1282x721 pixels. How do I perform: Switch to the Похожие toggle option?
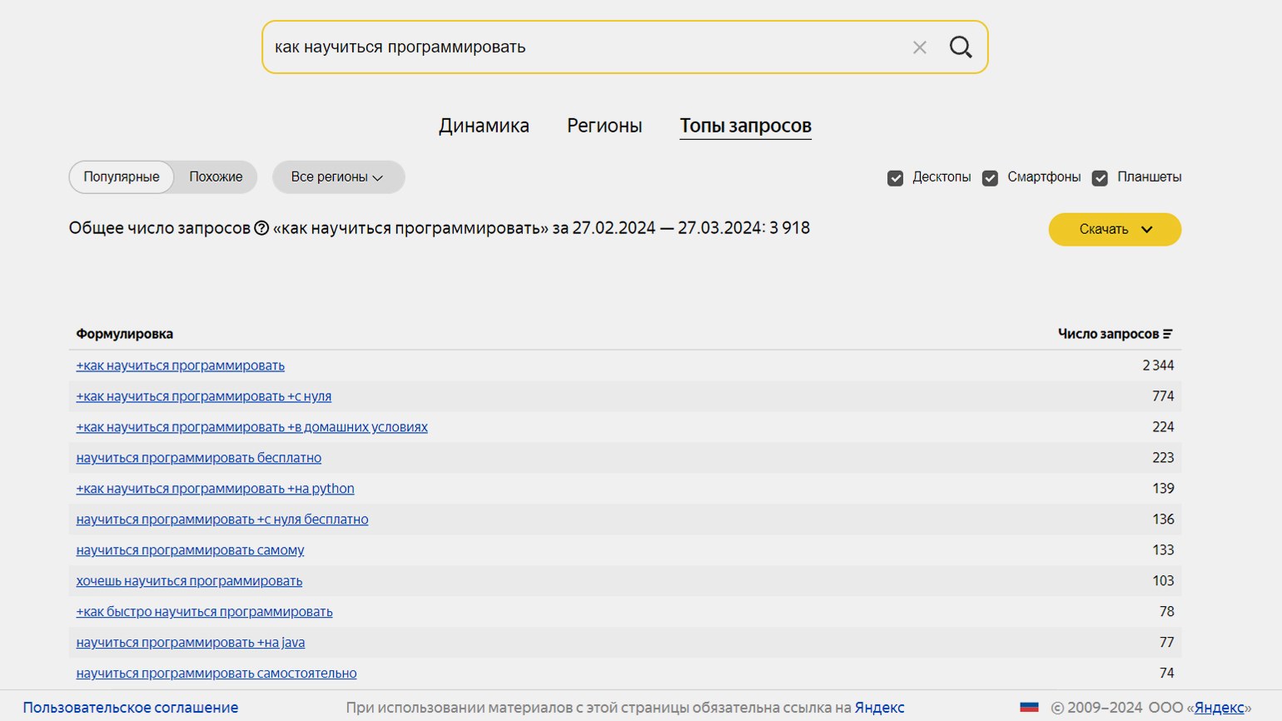coord(216,177)
